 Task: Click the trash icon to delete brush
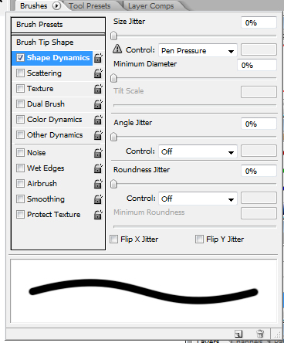260,334
